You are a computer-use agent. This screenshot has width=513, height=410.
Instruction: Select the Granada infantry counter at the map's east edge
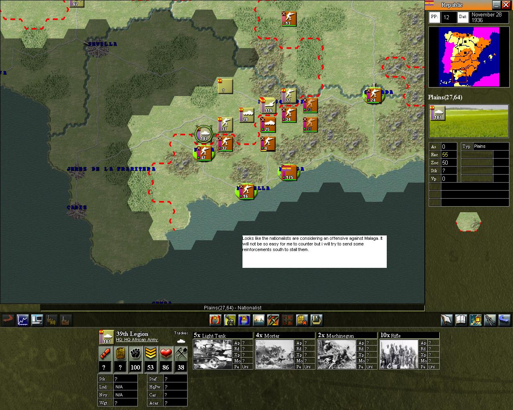click(x=374, y=96)
